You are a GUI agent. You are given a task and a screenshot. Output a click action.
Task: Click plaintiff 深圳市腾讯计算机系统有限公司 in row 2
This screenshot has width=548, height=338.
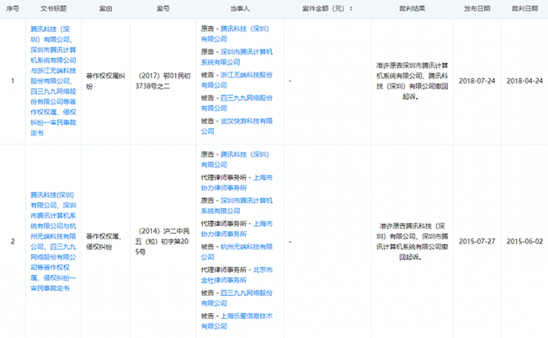pos(246,201)
